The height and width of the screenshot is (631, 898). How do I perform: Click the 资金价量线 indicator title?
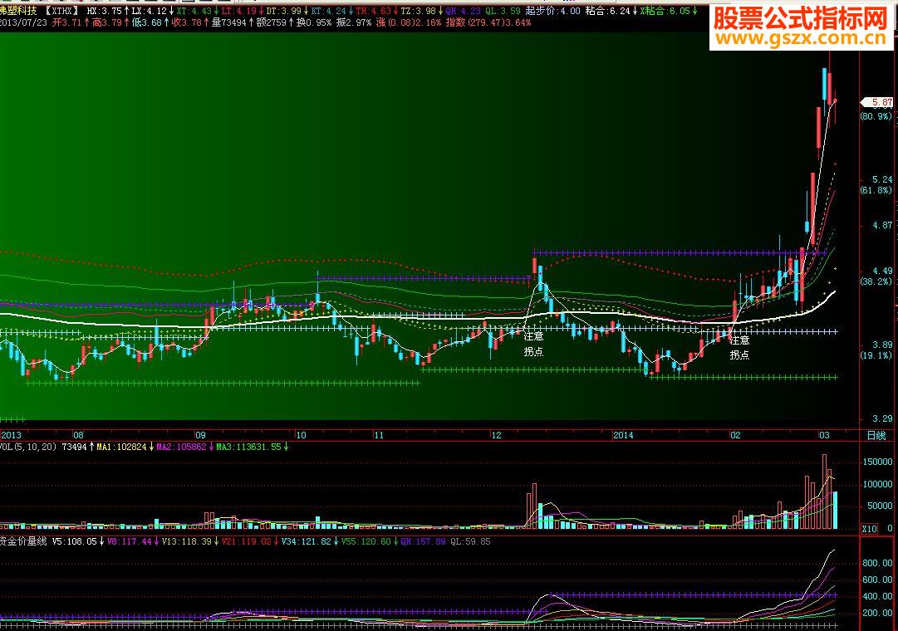coord(23,541)
